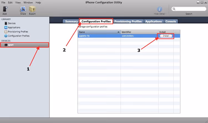Install the appletv-fix profile
208x123 pixels.
click(166, 36)
